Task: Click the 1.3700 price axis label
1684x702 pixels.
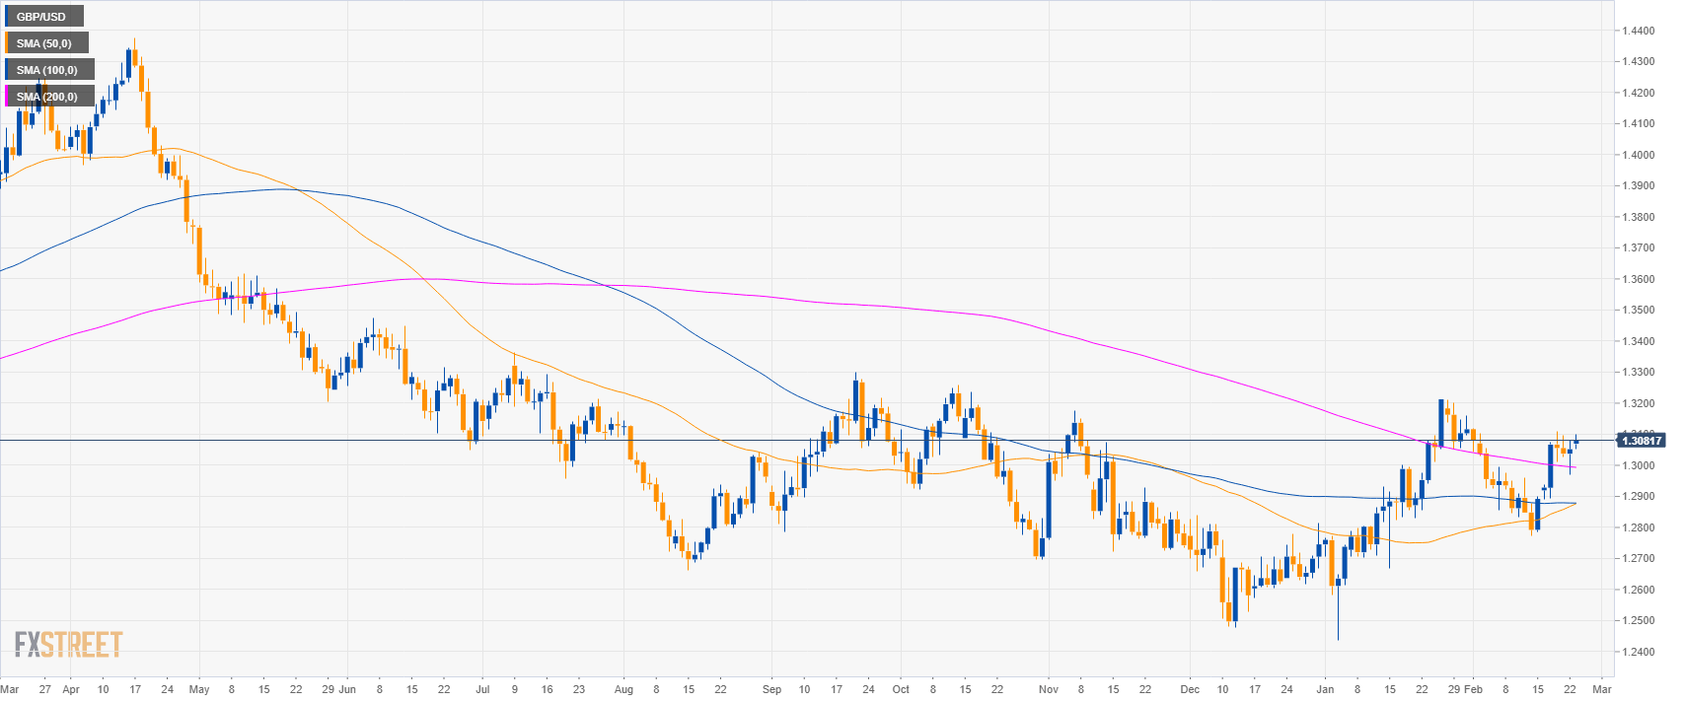Action: 1639,248
